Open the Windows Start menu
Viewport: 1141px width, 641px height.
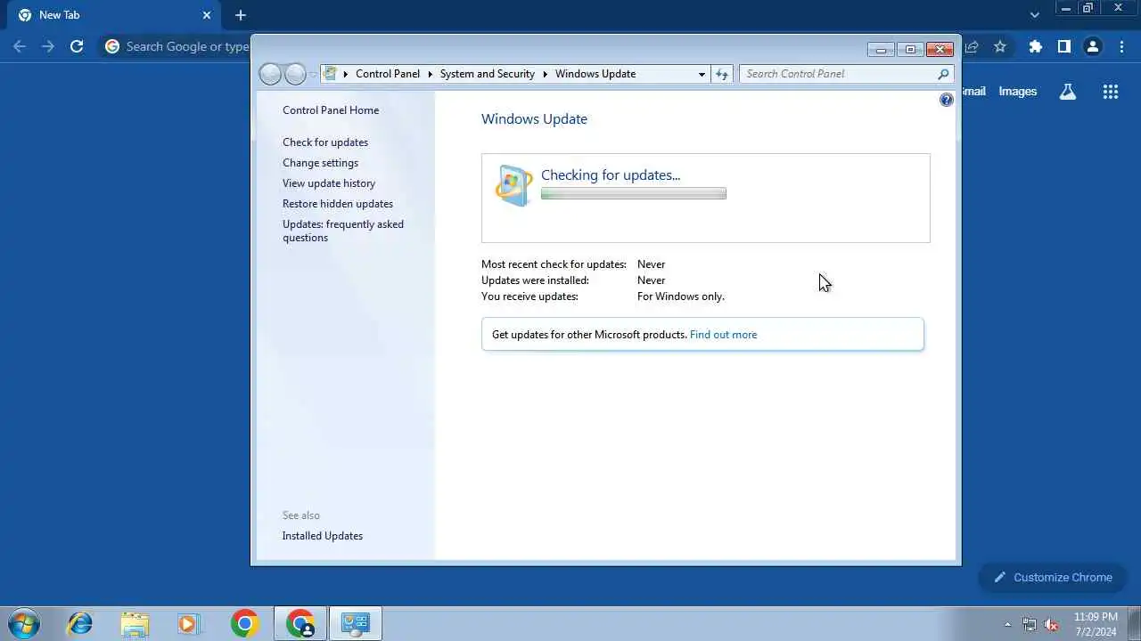coord(24,623)
